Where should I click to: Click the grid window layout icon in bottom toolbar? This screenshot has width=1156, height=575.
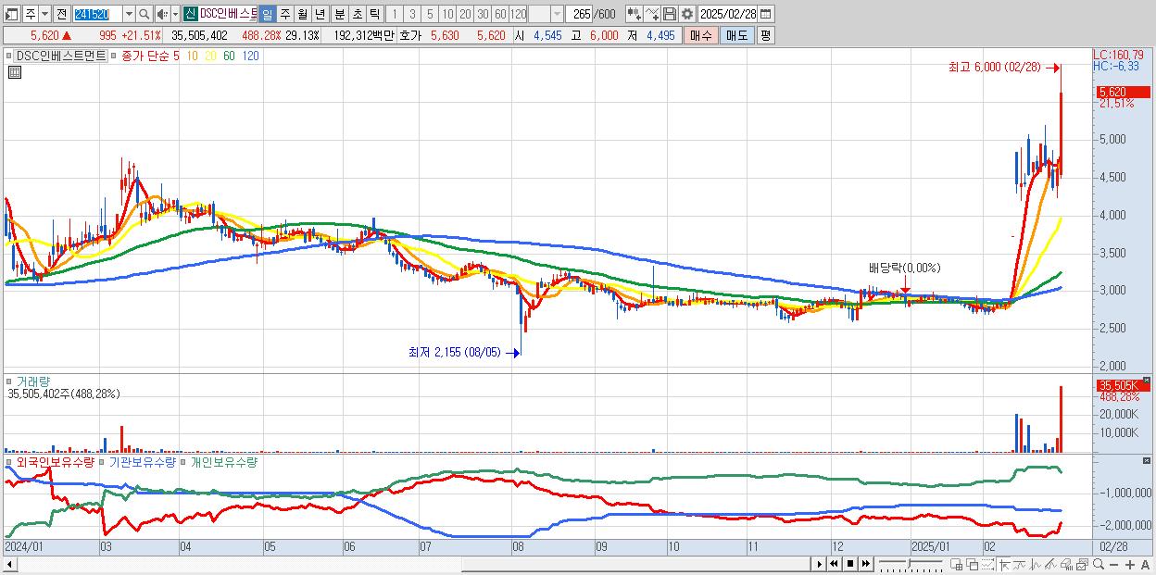[956, 564]
